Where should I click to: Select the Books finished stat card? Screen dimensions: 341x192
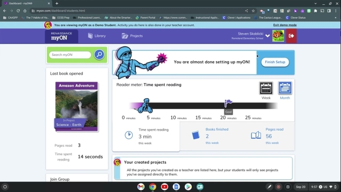[210, 136]
